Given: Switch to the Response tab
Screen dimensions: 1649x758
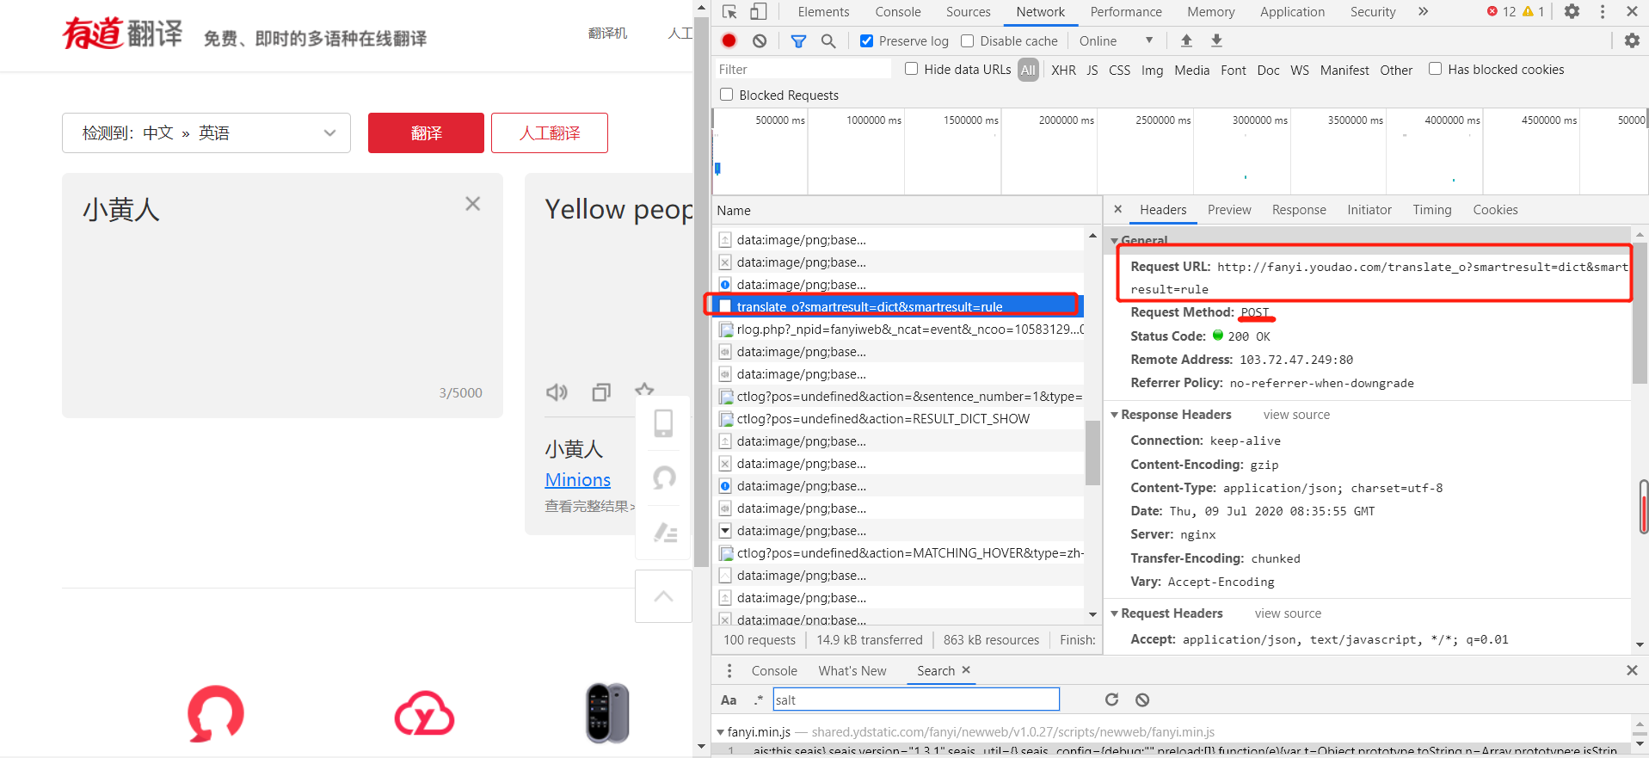Looking at the screenshot, I should (1299, 210).
